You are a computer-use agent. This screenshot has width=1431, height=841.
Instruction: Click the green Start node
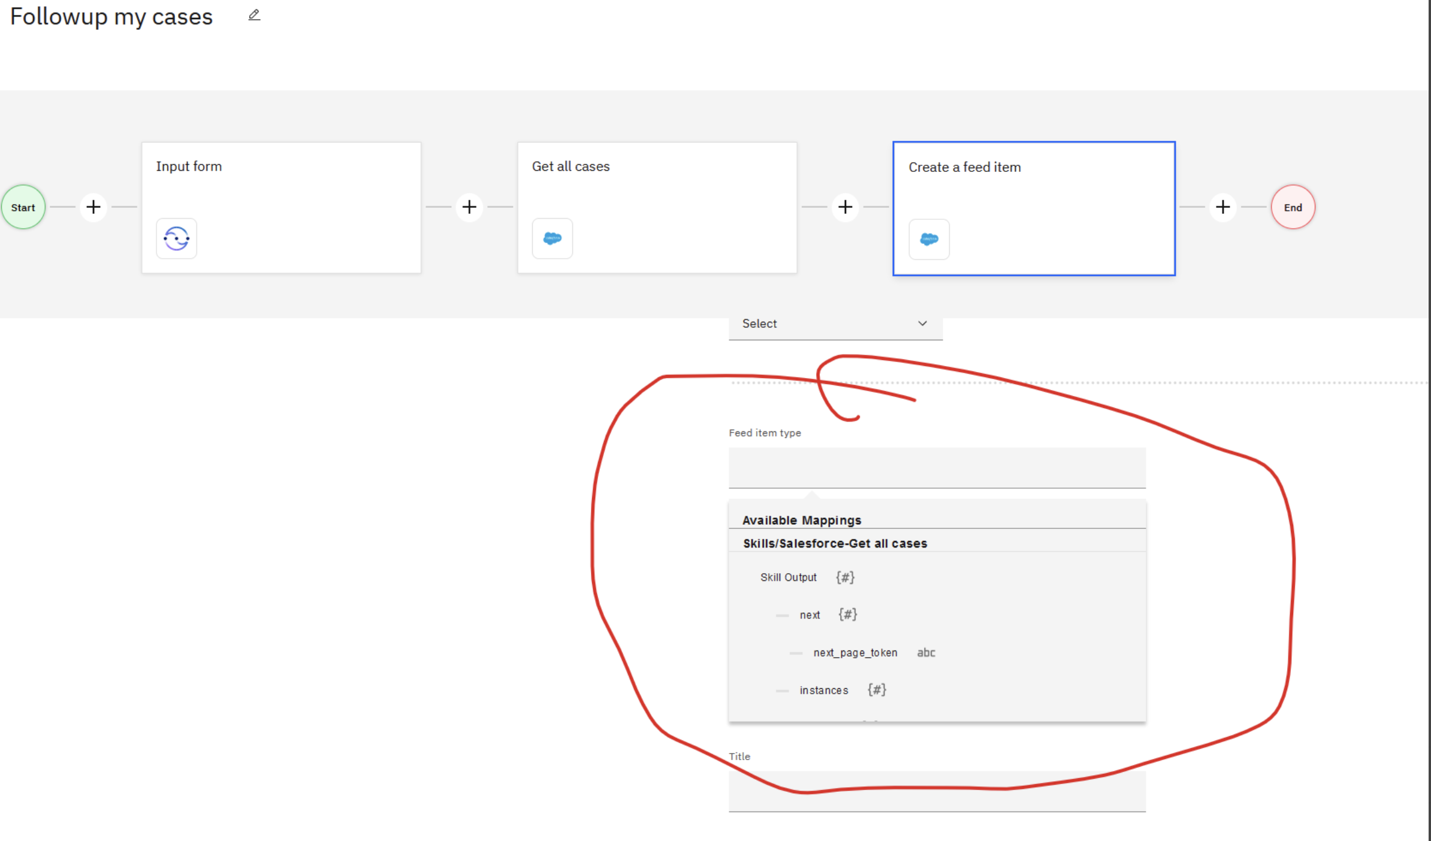point(23,207)
